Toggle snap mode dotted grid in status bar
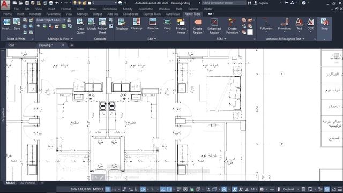The height and width of the screenshot is (193, 343). [x=114, y=189]
